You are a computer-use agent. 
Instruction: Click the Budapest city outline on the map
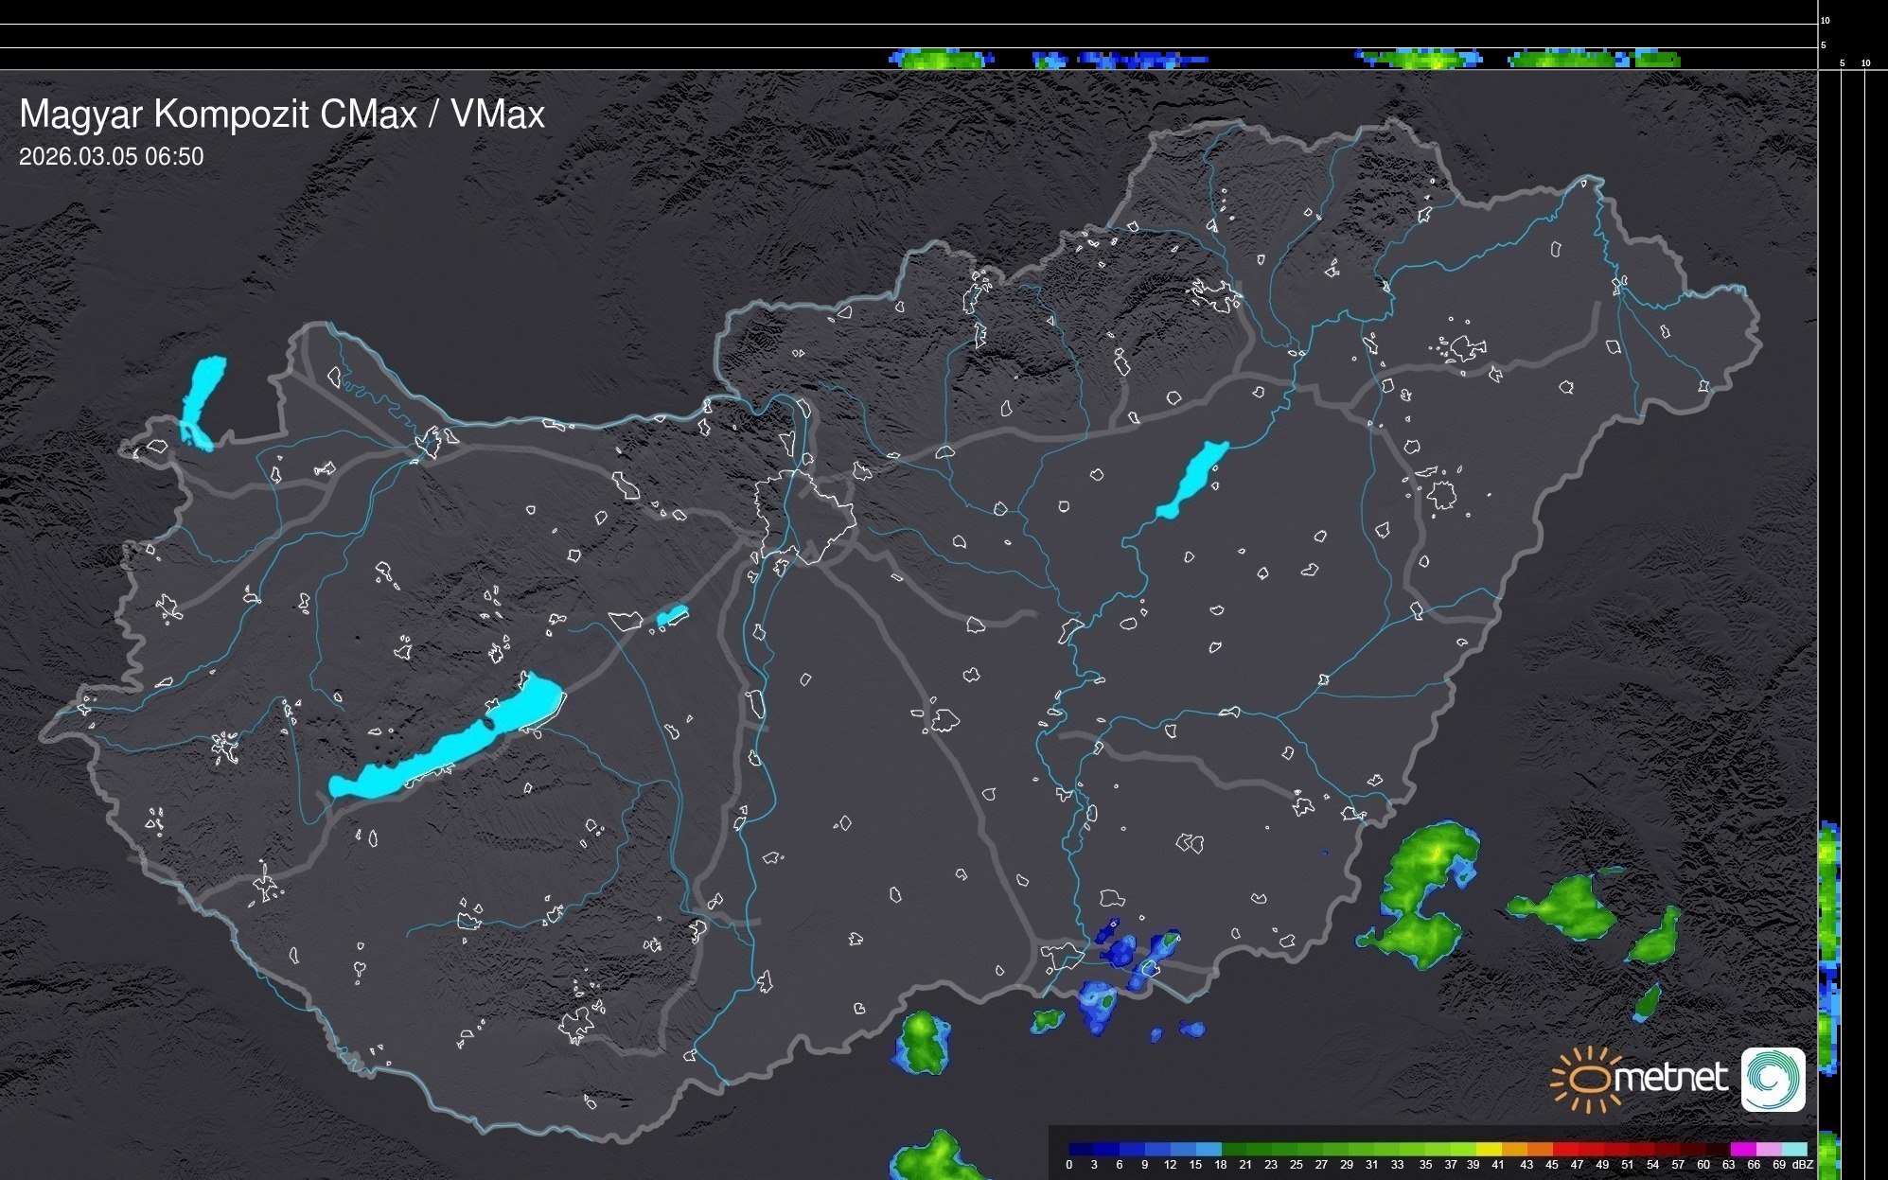[804, 516]
